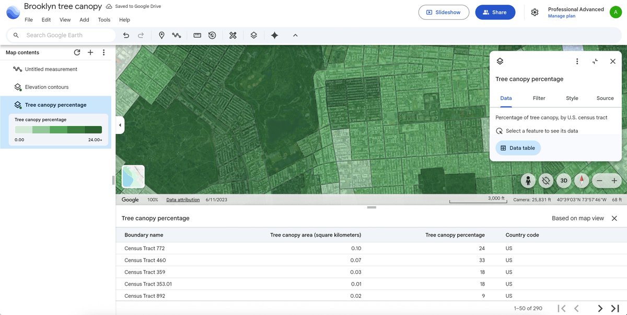Redo the last action
The height and width of the screenshot is (315, 627).
coord(141,35)
